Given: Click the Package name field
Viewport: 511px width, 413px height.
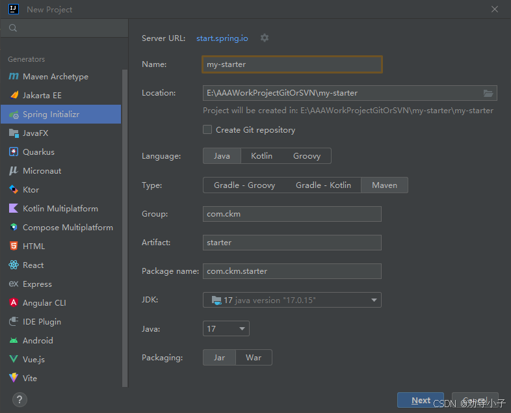Looking at the screenshot, I should (x=292, y=271).
